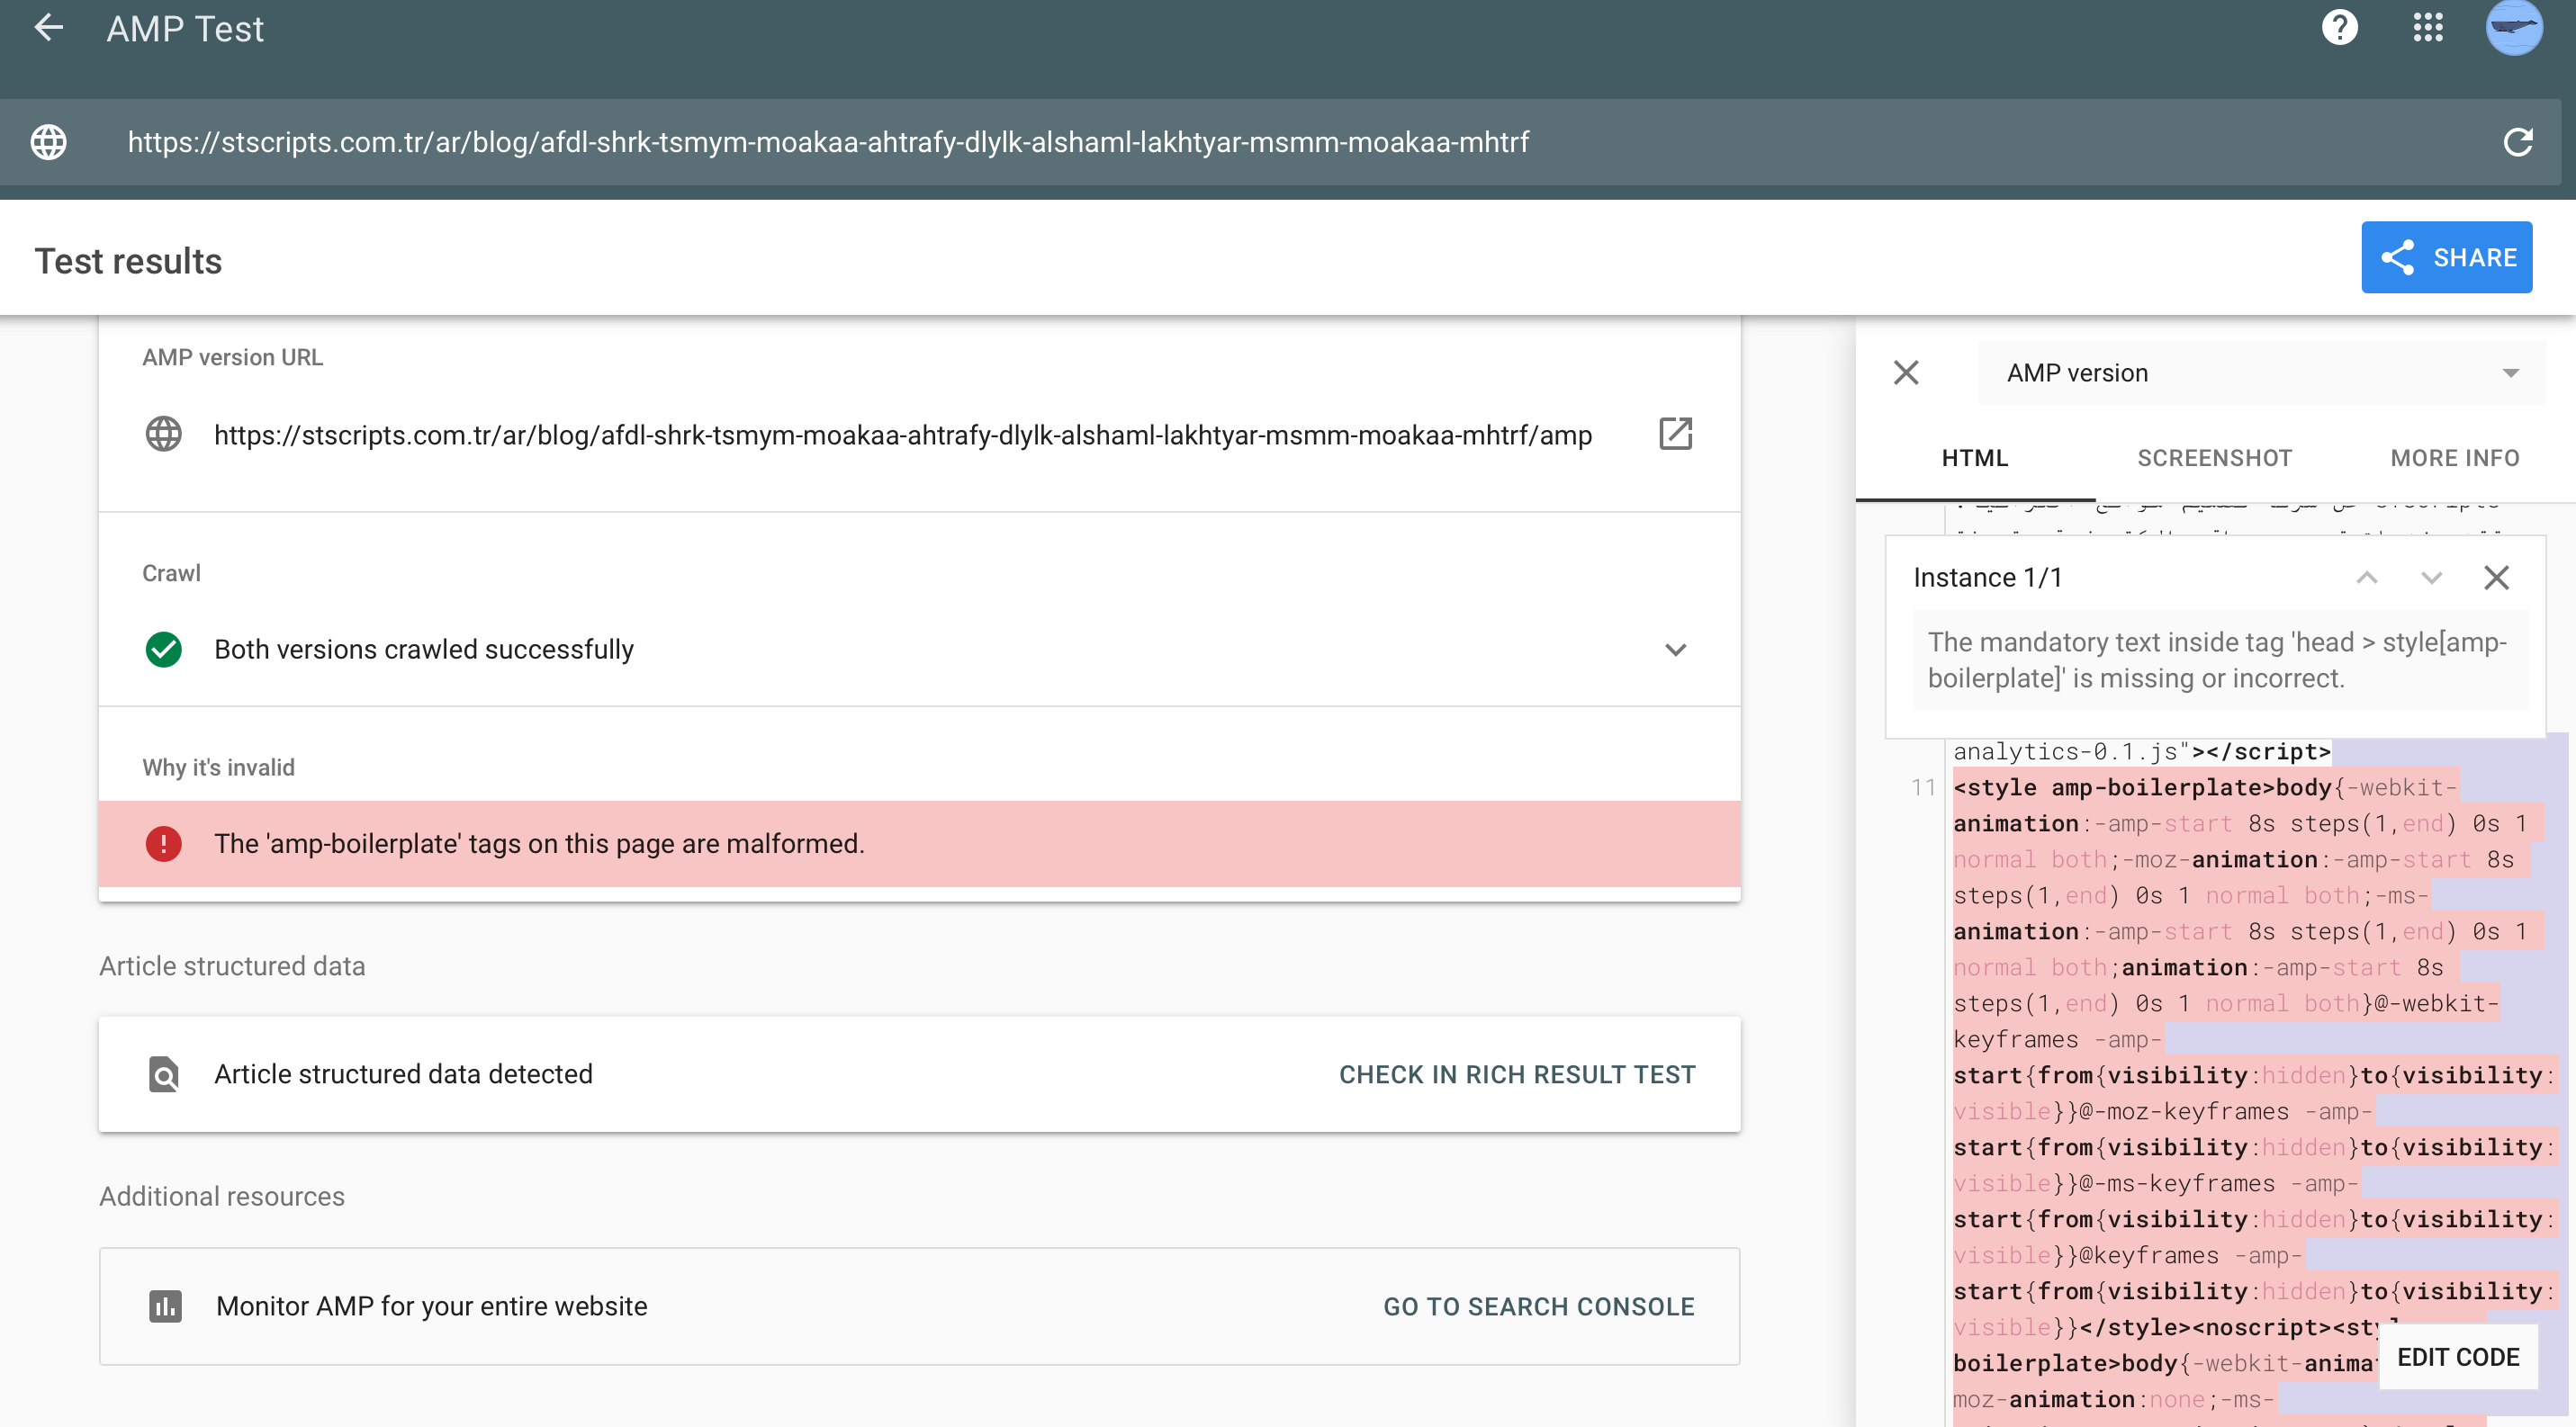
Task: Open the AMP version dropdown
Action: coord(2262,372)
